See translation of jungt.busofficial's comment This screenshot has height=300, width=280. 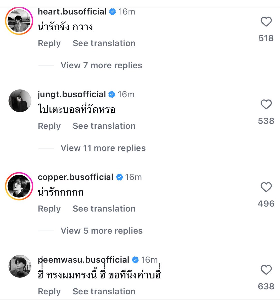click(104, 126)
